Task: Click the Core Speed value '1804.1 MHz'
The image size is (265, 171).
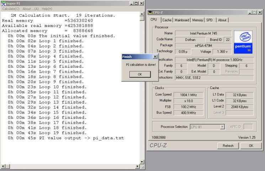Action: (x=189, y=95)
